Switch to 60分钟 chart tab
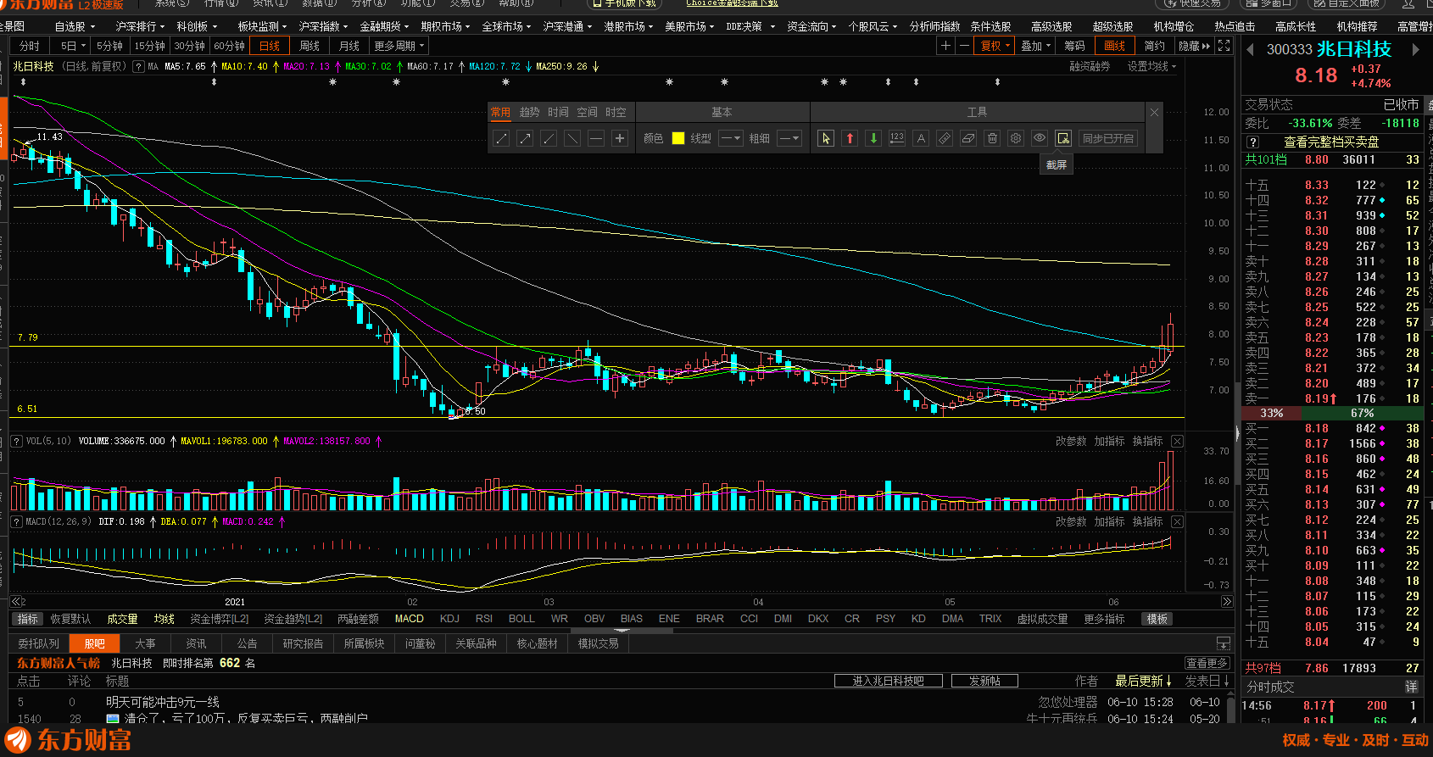 (x=229, y=46)
